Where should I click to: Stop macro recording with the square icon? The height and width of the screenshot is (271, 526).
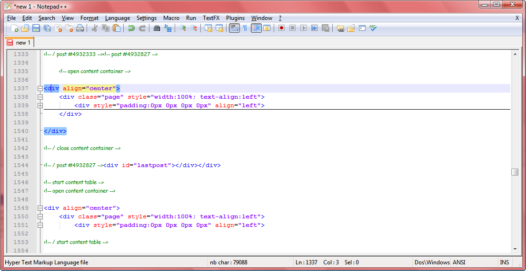pos(293,28)
